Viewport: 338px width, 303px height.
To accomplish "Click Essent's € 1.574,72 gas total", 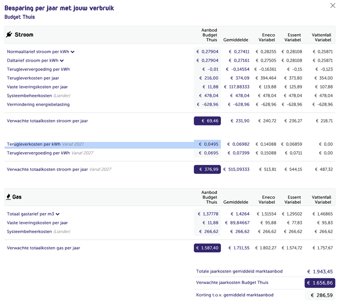I will [x=292, y=248].
